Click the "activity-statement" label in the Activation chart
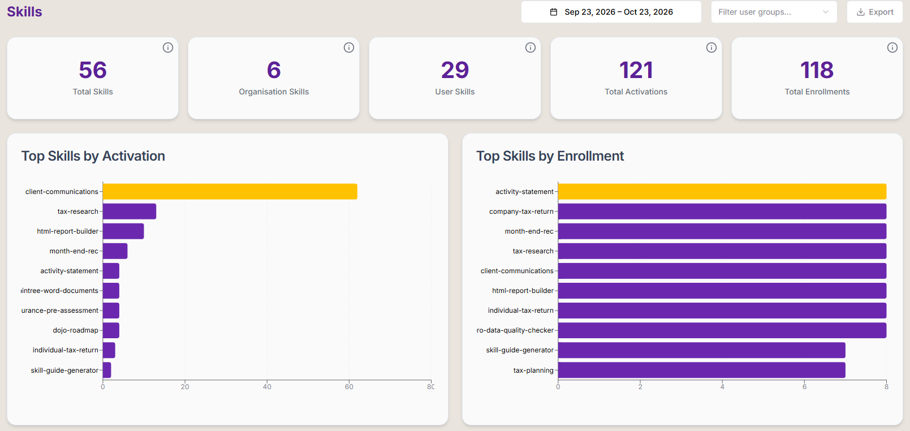This screenshot has height=431, width=910. (x=70, y=271)
